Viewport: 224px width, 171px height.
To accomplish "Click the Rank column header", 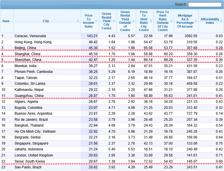I will click(x=6, y=21).
